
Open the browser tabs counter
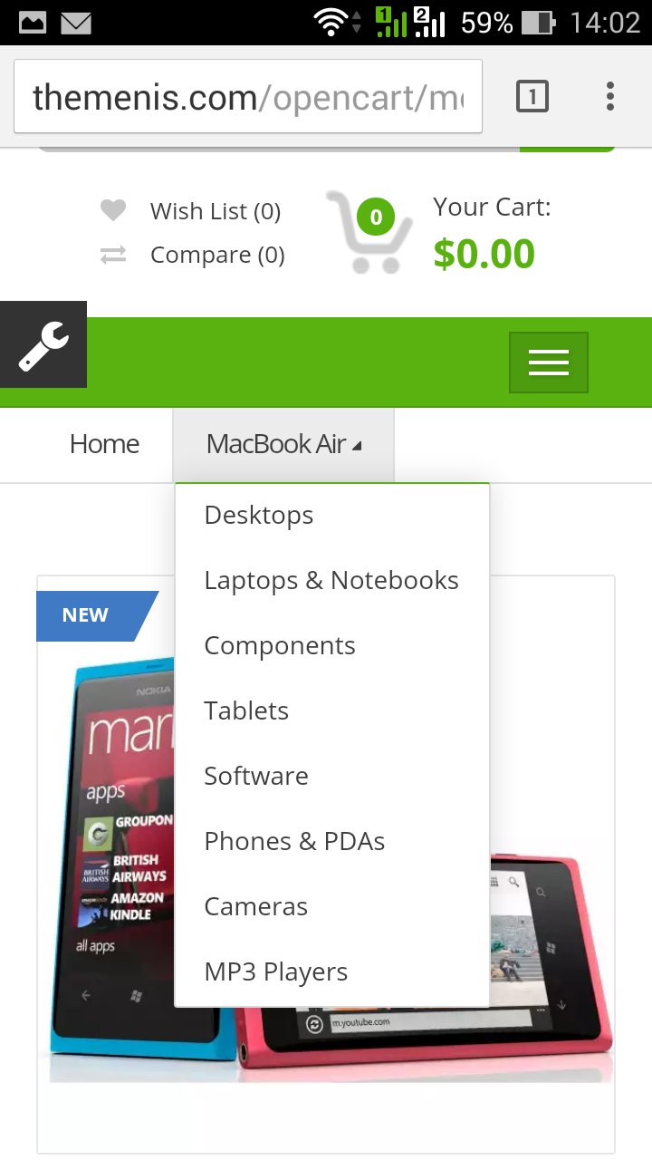pos(532,95)
